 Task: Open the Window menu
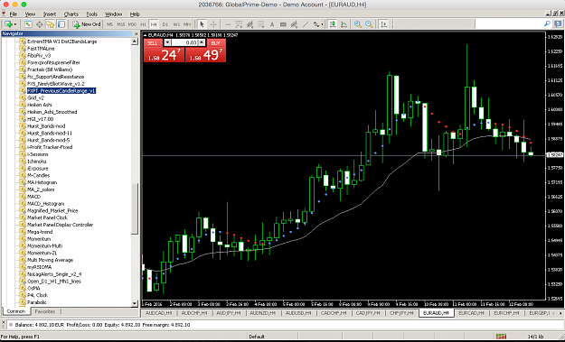[x=114, y=14]
